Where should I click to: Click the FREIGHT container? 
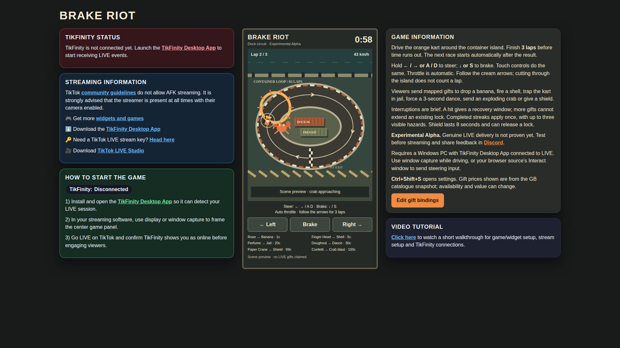point(314,132)
